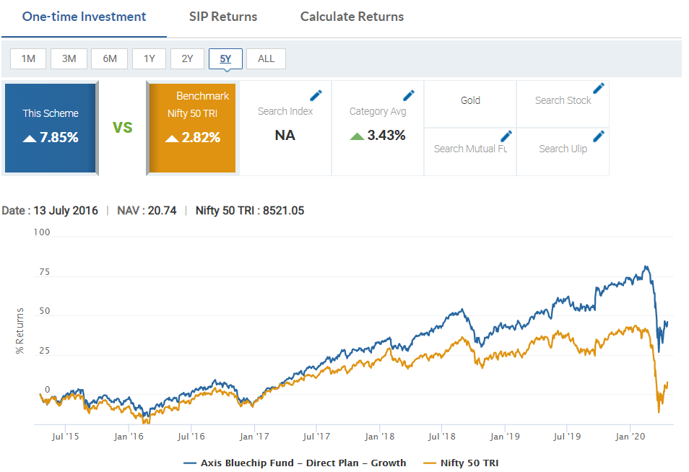Open the Calculate Returns tab

(x=352, y=17)
